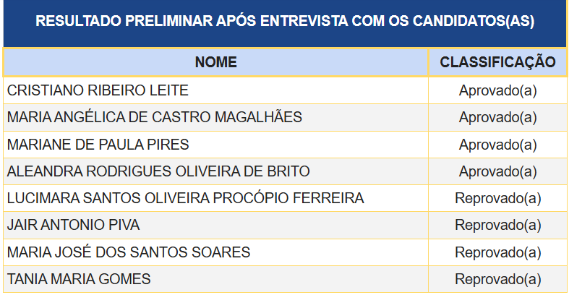Click Aprovado(a) status for Cristiano Ribeiro Leite
This screenshot has width=569, height=295.
(497, 90)
